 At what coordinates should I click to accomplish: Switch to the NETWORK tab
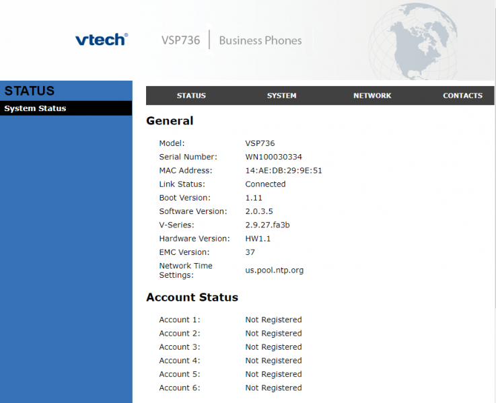pos(372,96)
